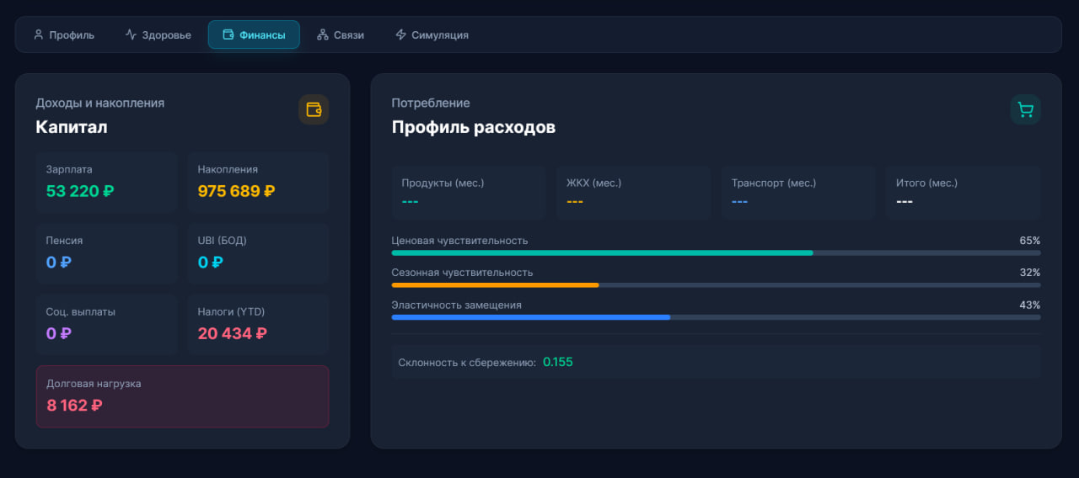Click the 43% value label
This screenshot has width=1079, height=478.
coord(1030,305)
